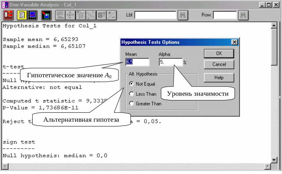Click the Lbl text field in toolbar

click(x=155, y=15)
